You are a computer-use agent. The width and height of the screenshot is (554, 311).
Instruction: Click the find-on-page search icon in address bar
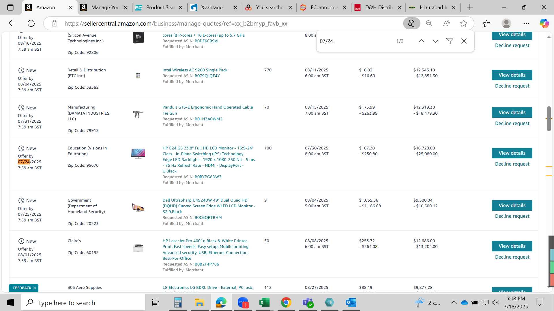click(x=411, y=23)
